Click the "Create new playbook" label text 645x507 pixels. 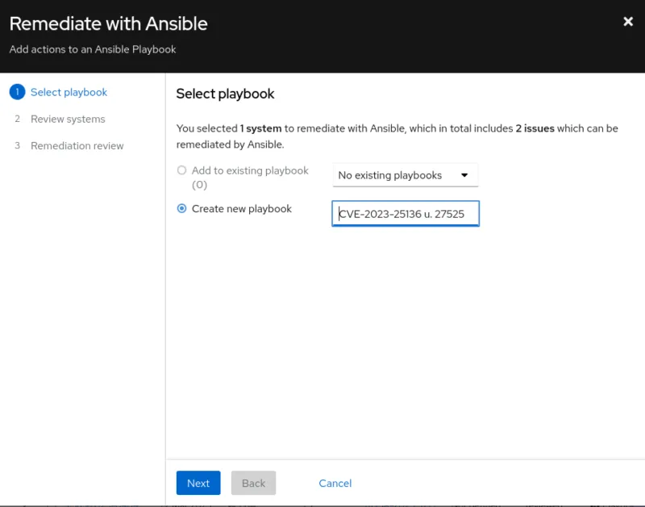point(242,208)
